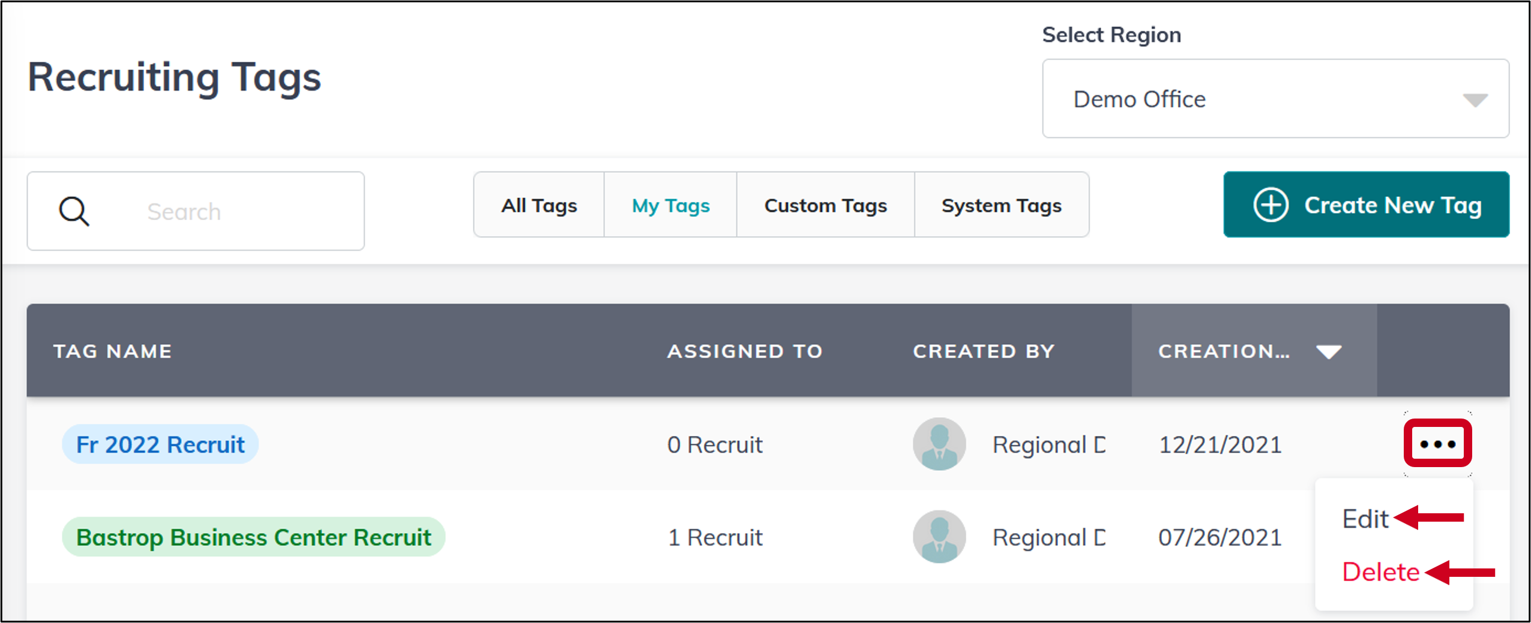Click the search magnifier icon
This screenshot has width=1531, height=623.
tap(73, 211)
